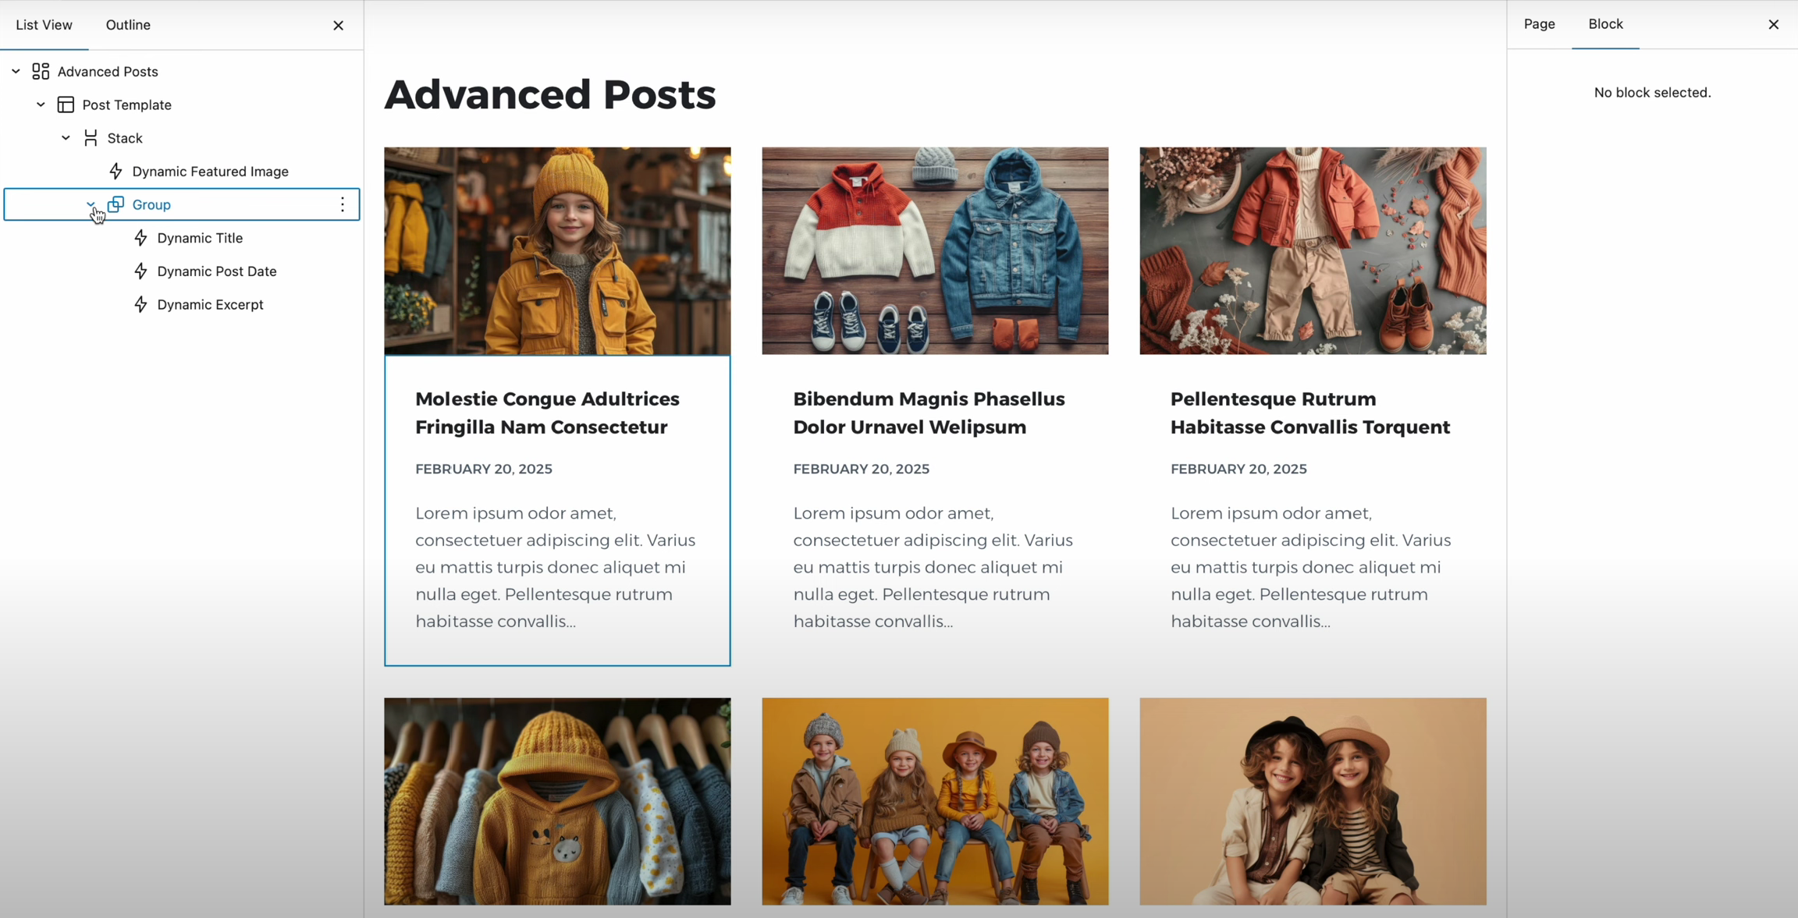Collapse the Advanced Posts tree item
Viewport: 1798px width, 918px height.
point(16,72)
